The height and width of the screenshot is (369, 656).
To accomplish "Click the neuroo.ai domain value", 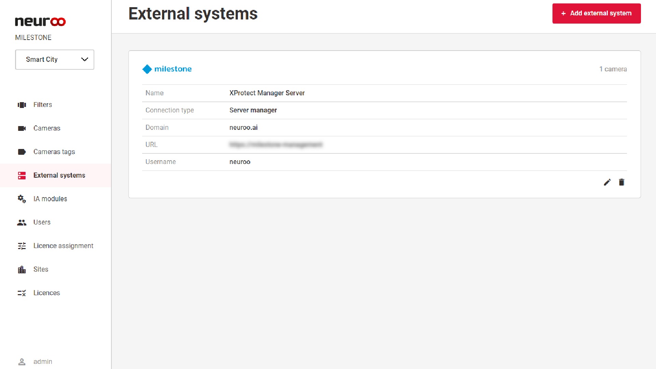I will [244, 128].
